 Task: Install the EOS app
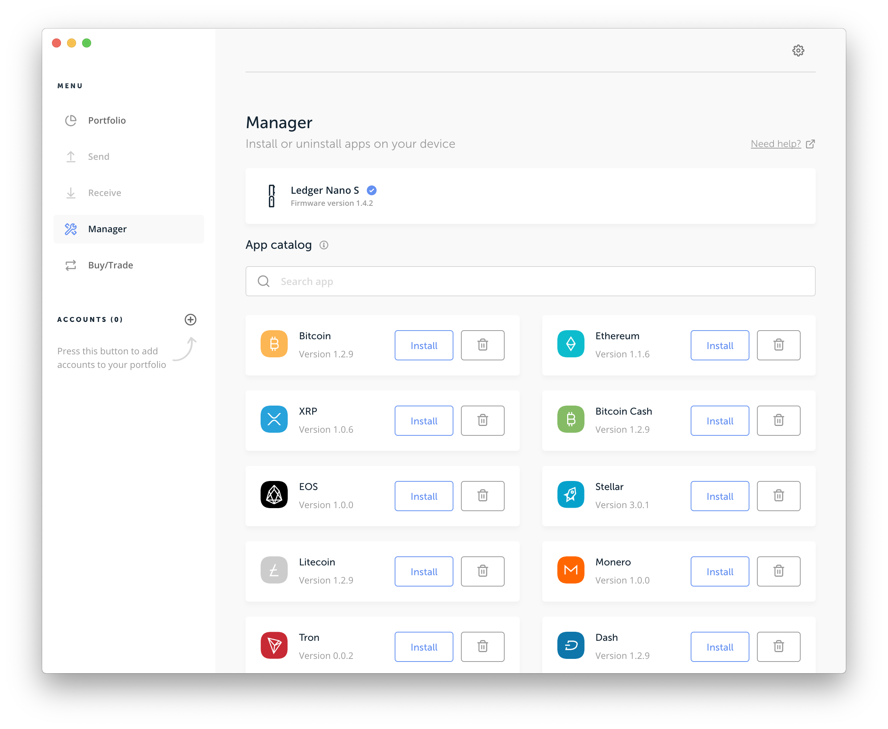point(424,496)
